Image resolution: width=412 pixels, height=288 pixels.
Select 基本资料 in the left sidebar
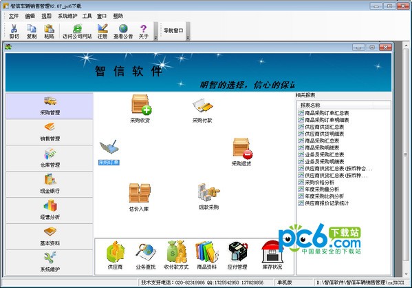50,236
